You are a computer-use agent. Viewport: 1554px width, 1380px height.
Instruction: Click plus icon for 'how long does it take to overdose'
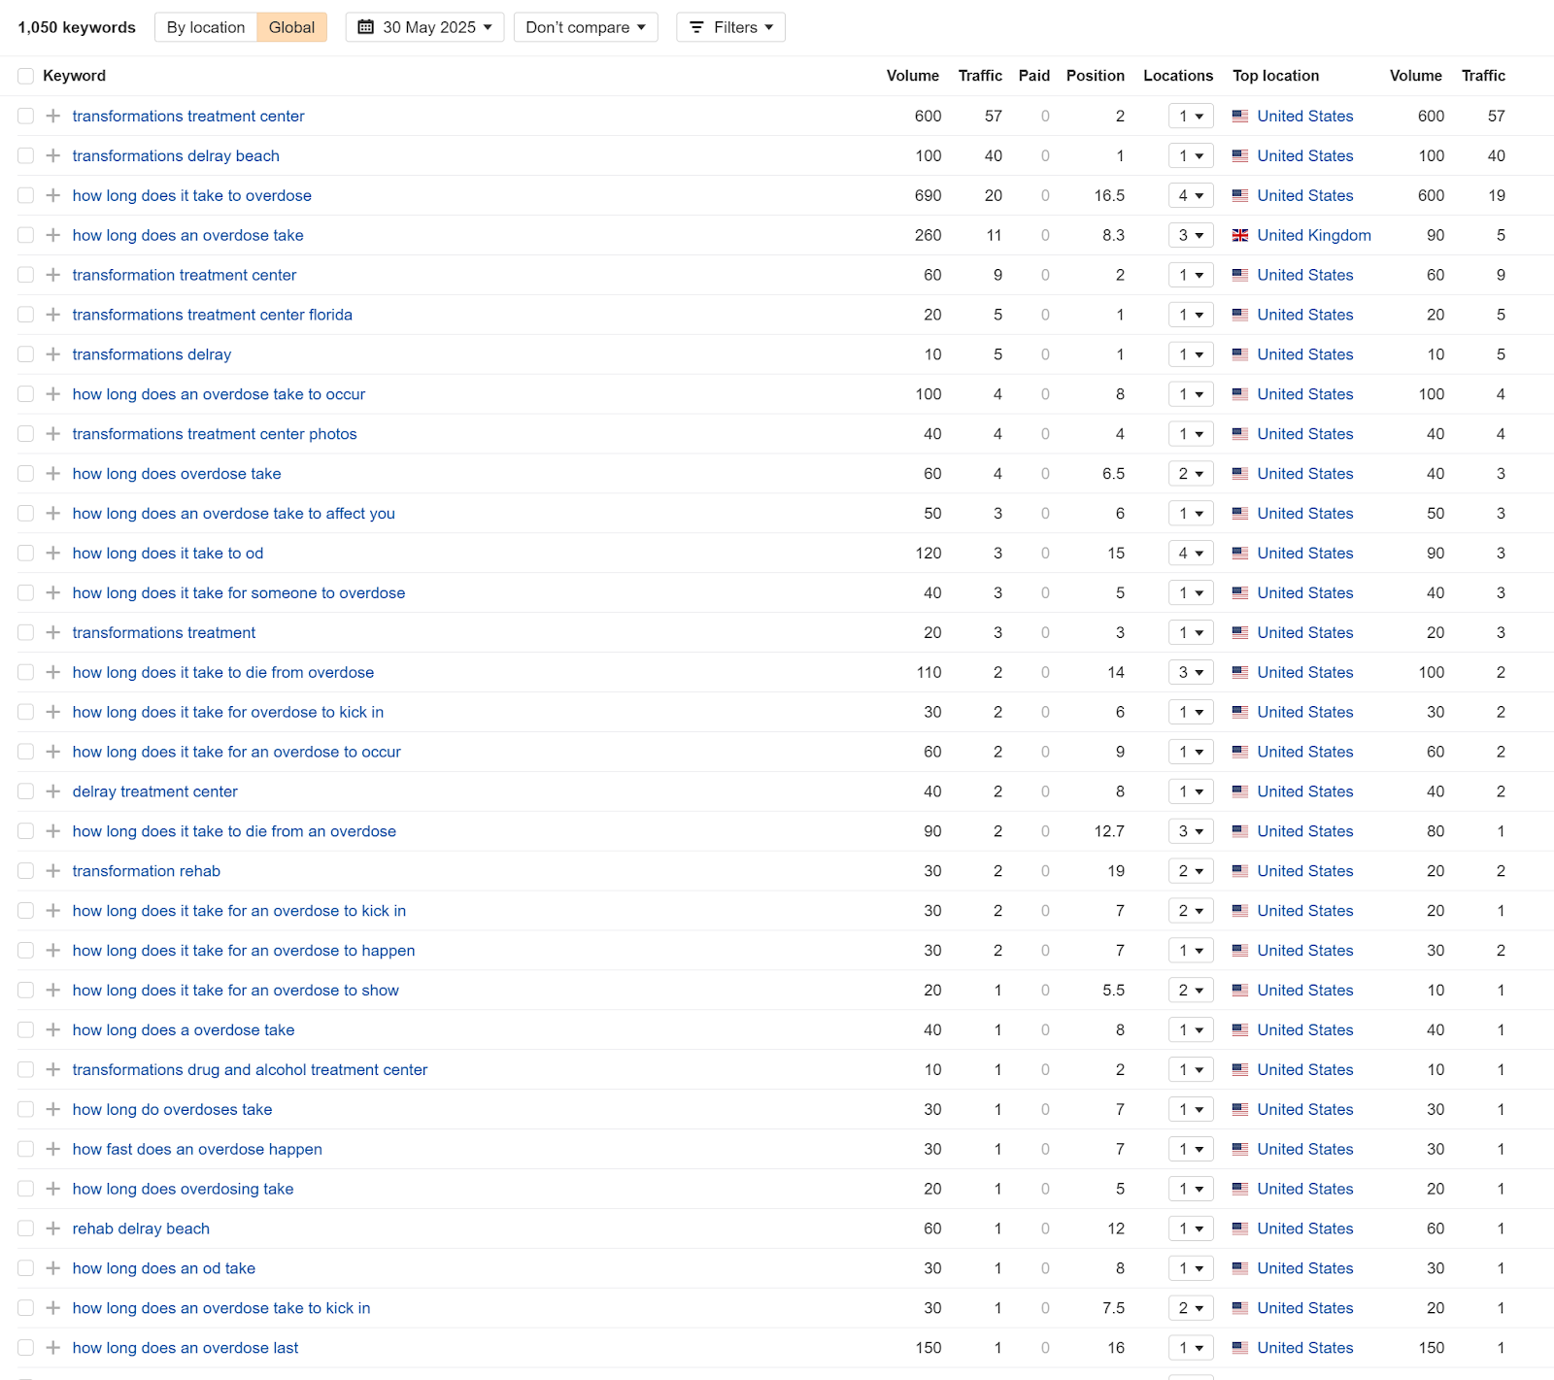click(53, 196)
